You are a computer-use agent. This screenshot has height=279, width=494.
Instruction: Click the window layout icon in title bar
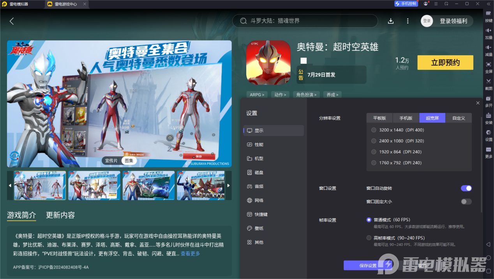(x=446, y=4)
